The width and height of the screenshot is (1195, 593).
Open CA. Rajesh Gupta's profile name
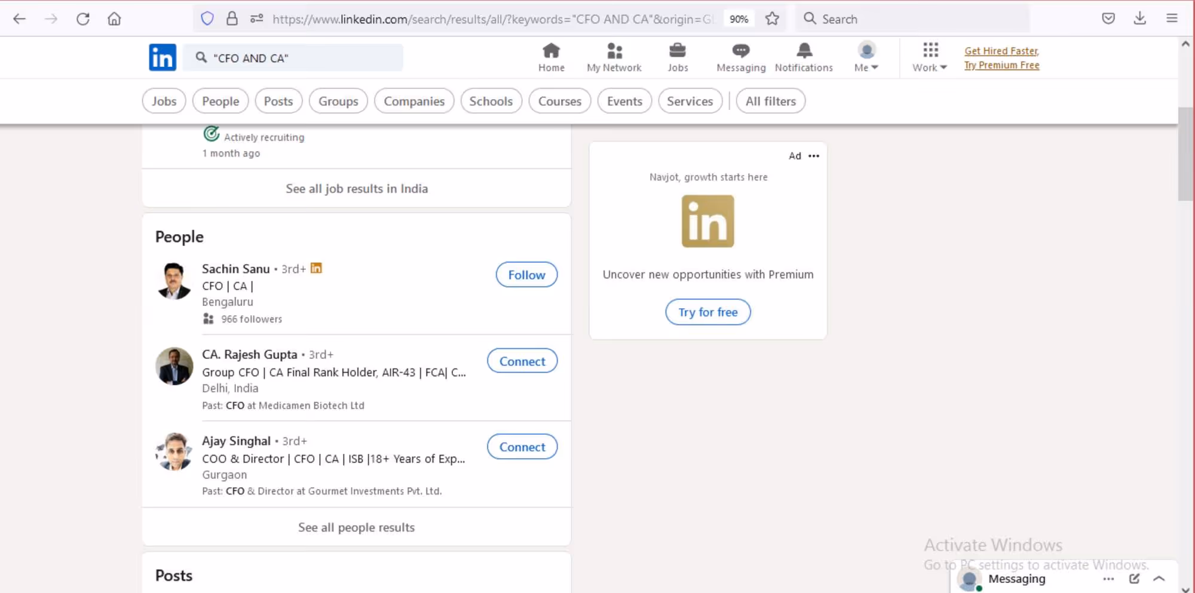point(250,355)
